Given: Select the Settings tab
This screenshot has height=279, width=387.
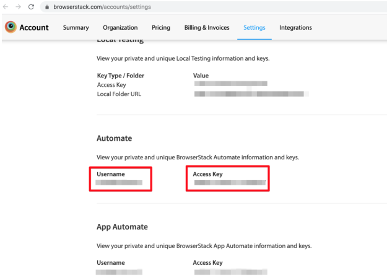Looking at the screenshot, I should coord(254,27).
